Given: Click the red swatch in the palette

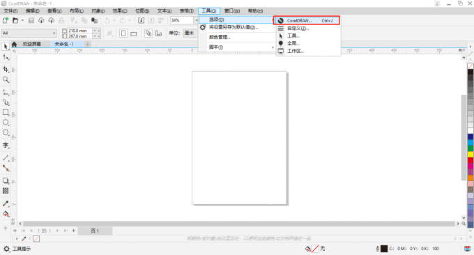Looking at the screenshot, I should click(x=471, y=160).
